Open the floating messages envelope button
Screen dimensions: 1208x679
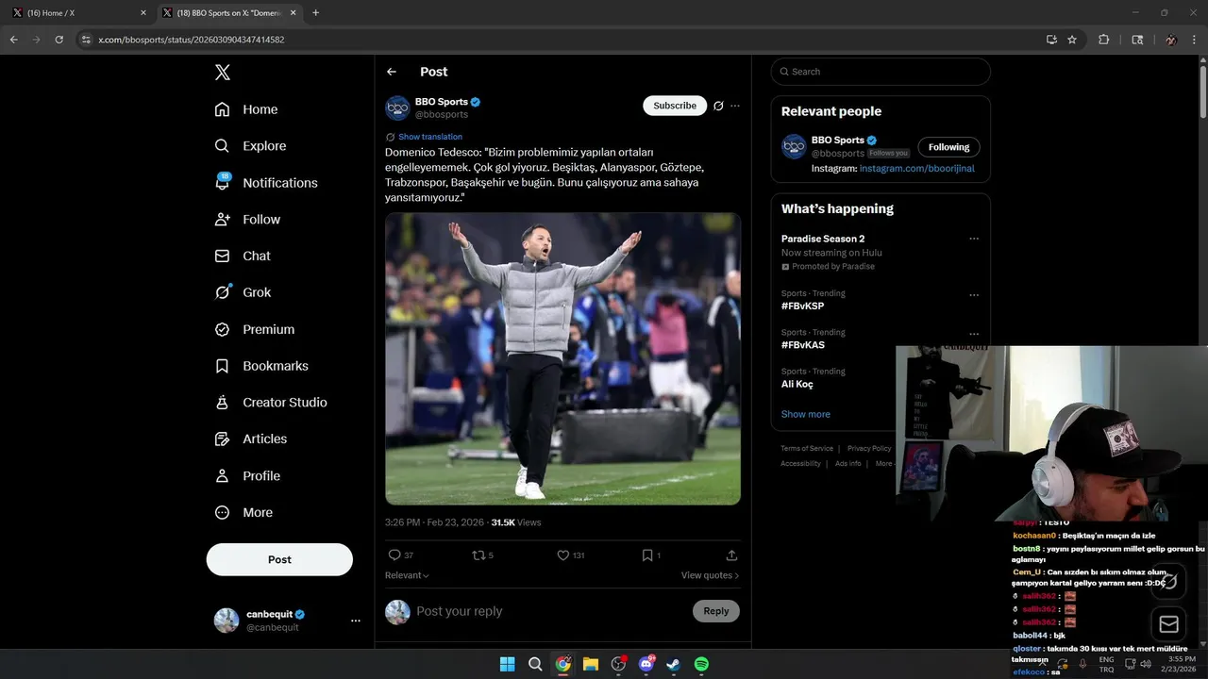[x=1168, y=624]
